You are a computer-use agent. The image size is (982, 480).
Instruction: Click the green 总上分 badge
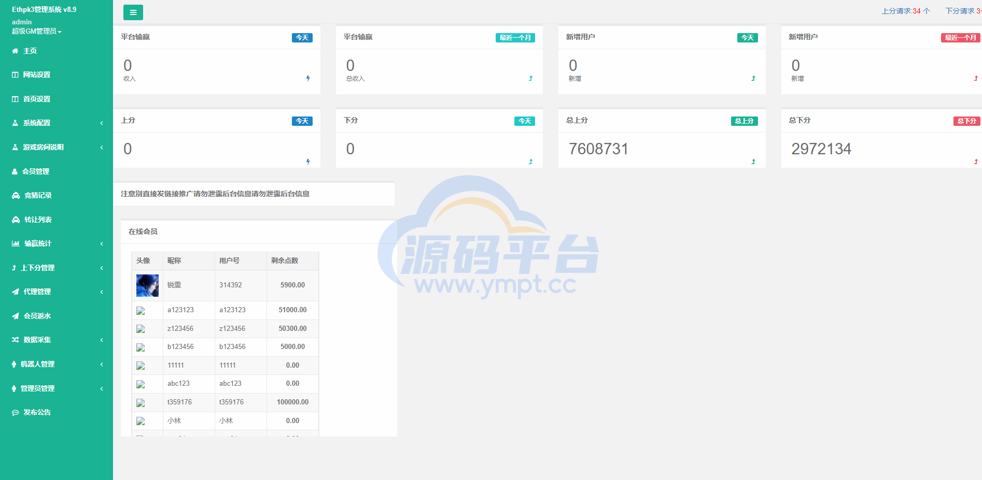click(745, 121)
